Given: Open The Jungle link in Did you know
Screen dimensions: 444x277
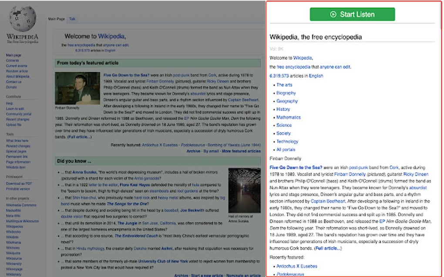Looking at the screenshot, I should 127,223.
